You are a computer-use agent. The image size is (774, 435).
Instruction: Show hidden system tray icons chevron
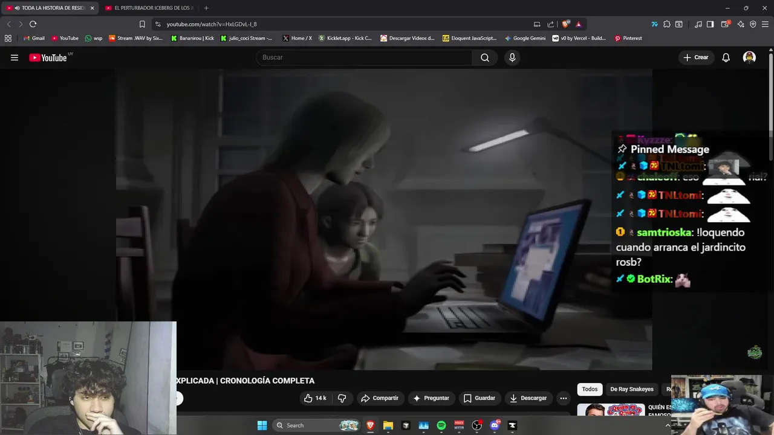[668, 425]
